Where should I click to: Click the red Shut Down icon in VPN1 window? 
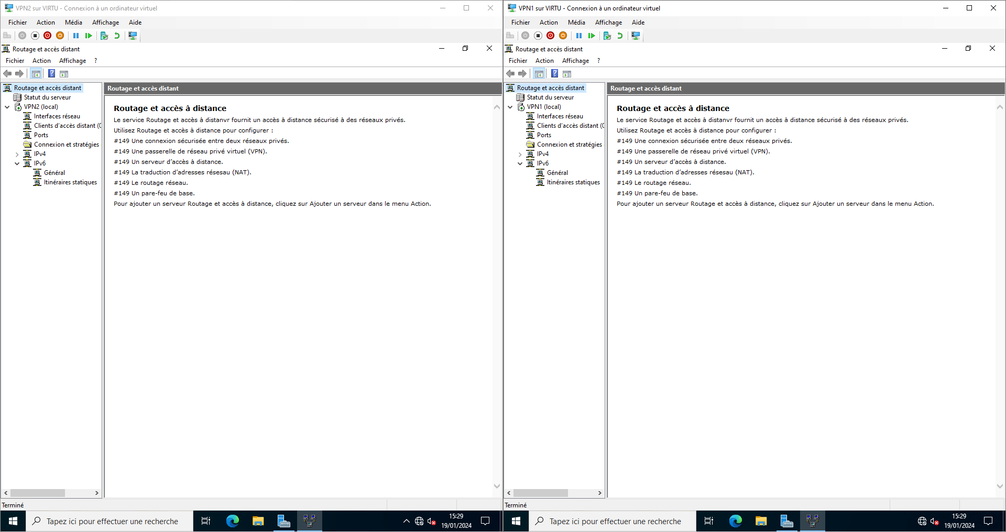pos(550,36)
